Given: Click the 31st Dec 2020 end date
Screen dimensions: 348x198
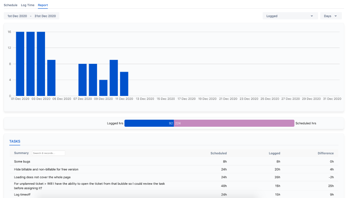Looking at the screenshot, I should [45, 16].
